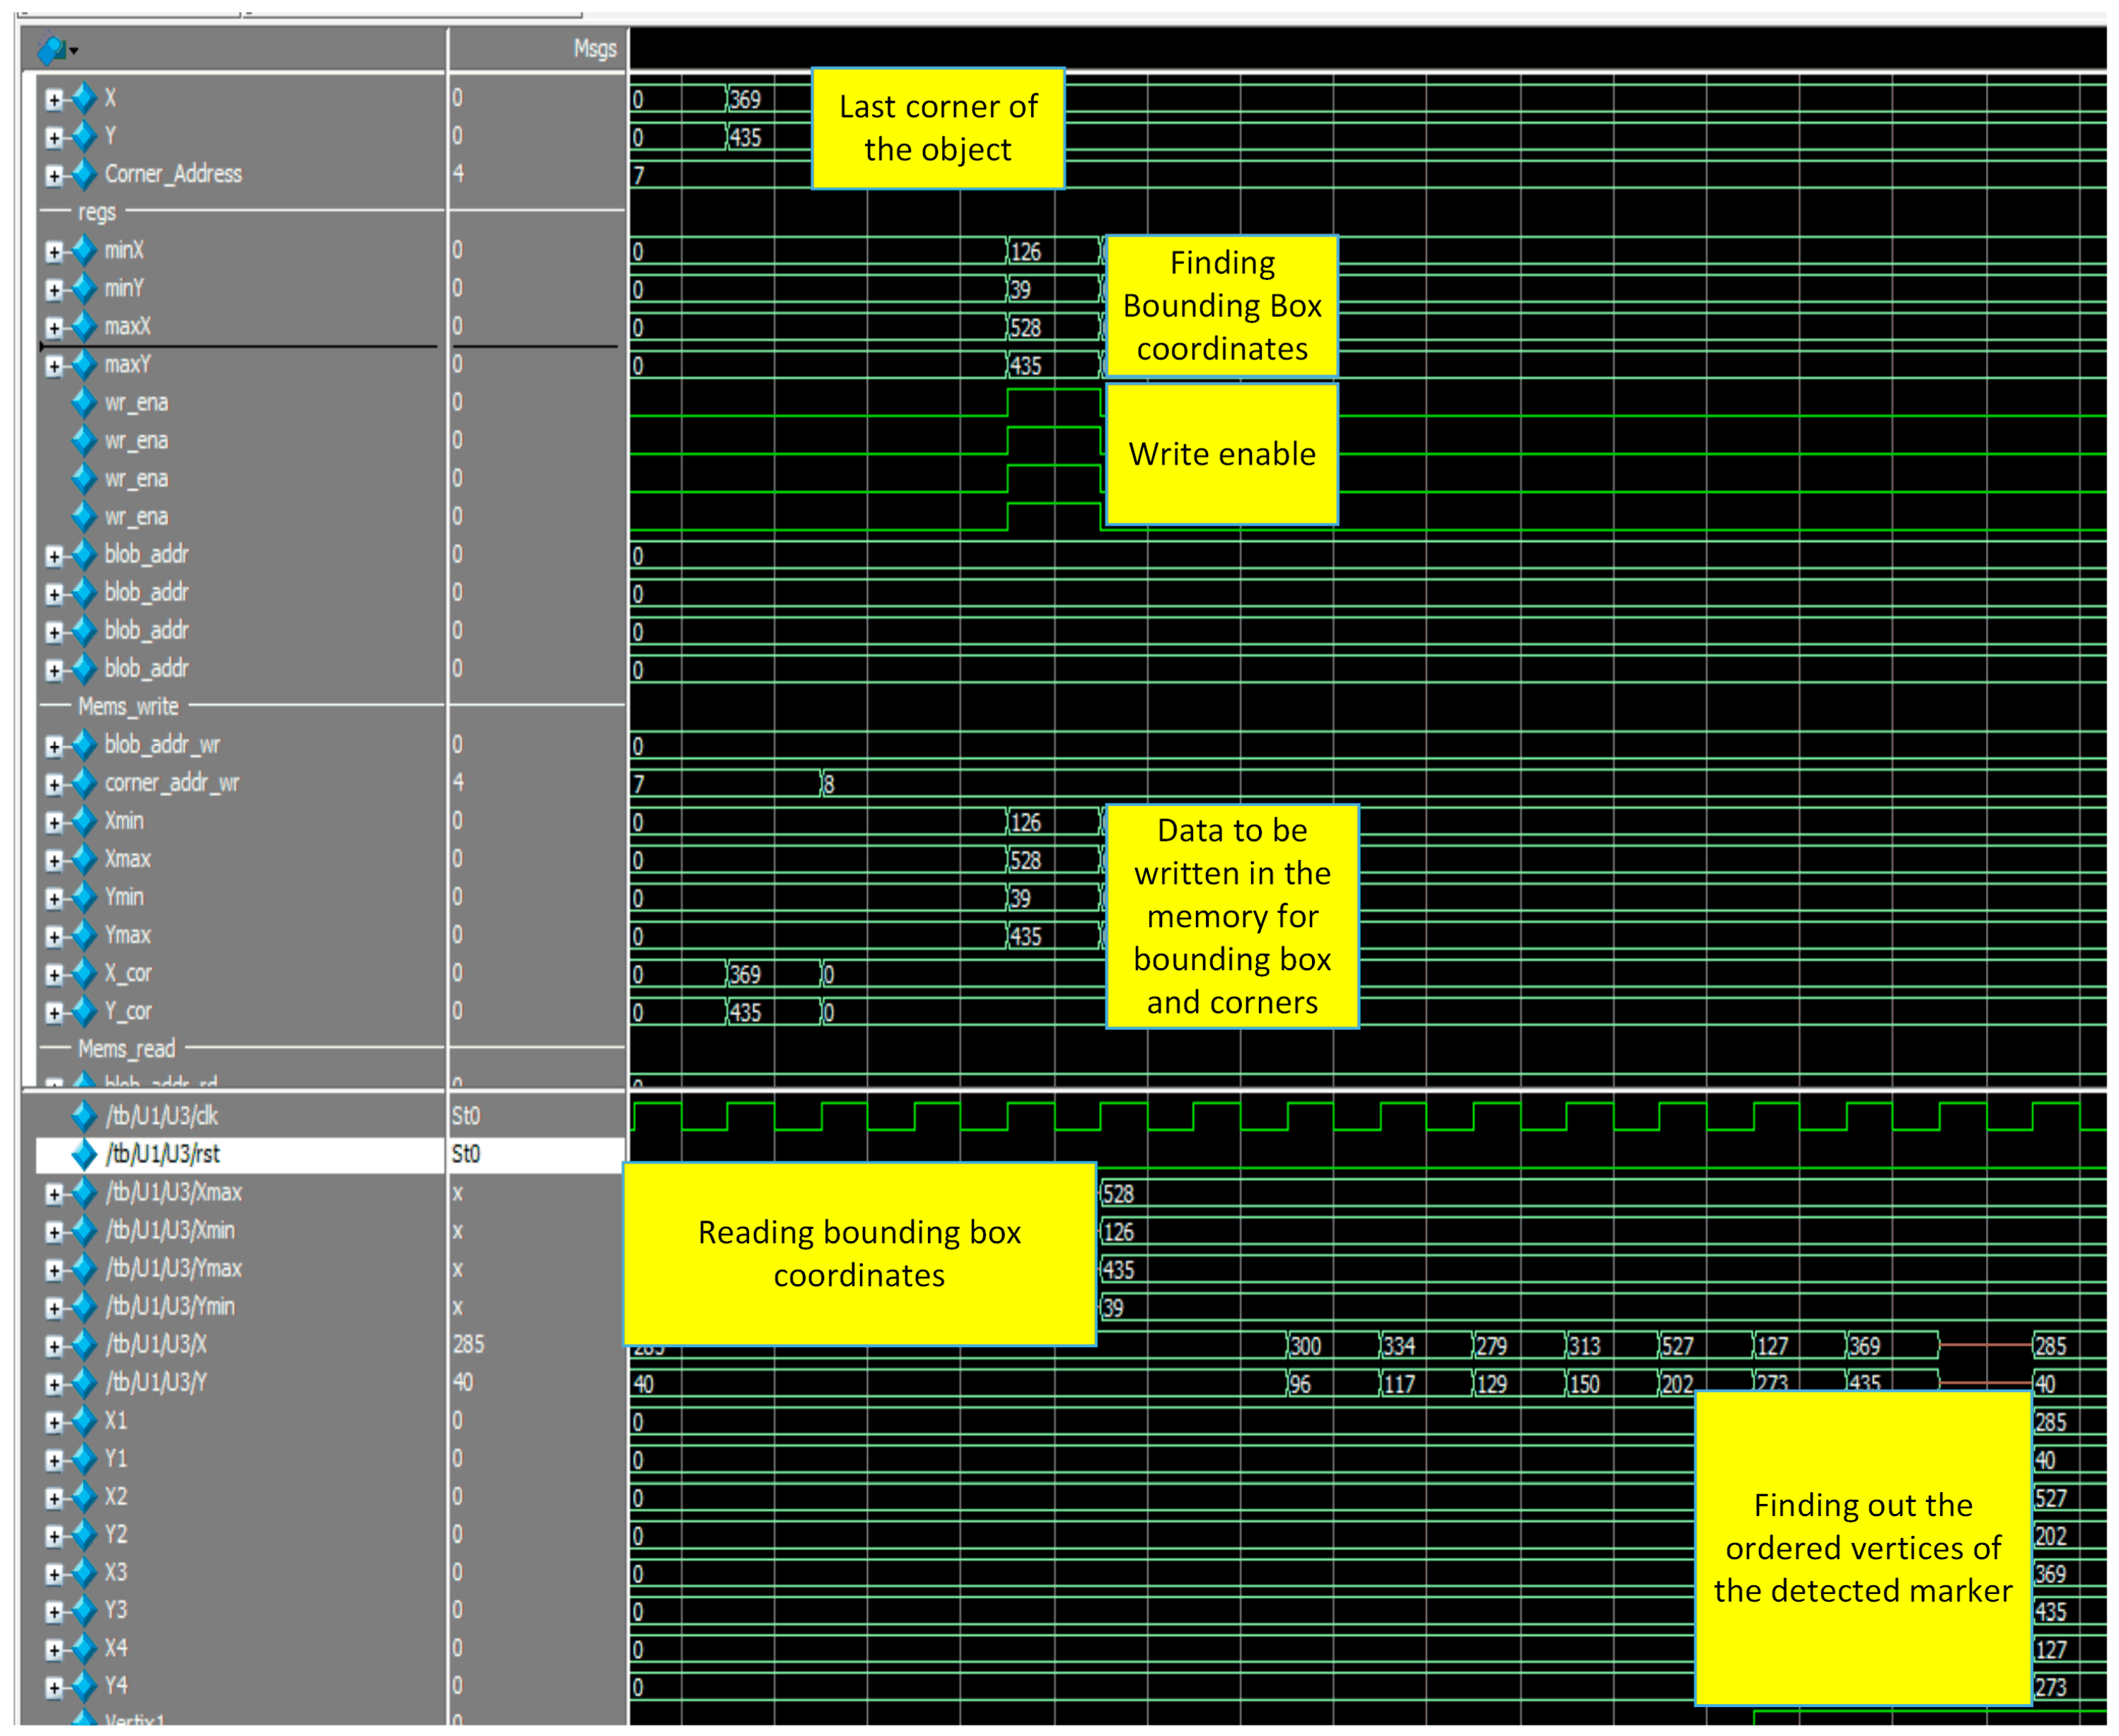
Task: Expand the /tb/U1/U3/Xmax bus
Action: 54,1193
